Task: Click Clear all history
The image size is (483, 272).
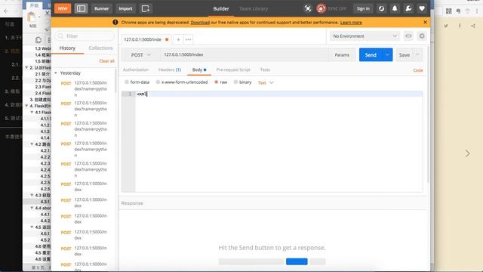Action: (106, 61)
